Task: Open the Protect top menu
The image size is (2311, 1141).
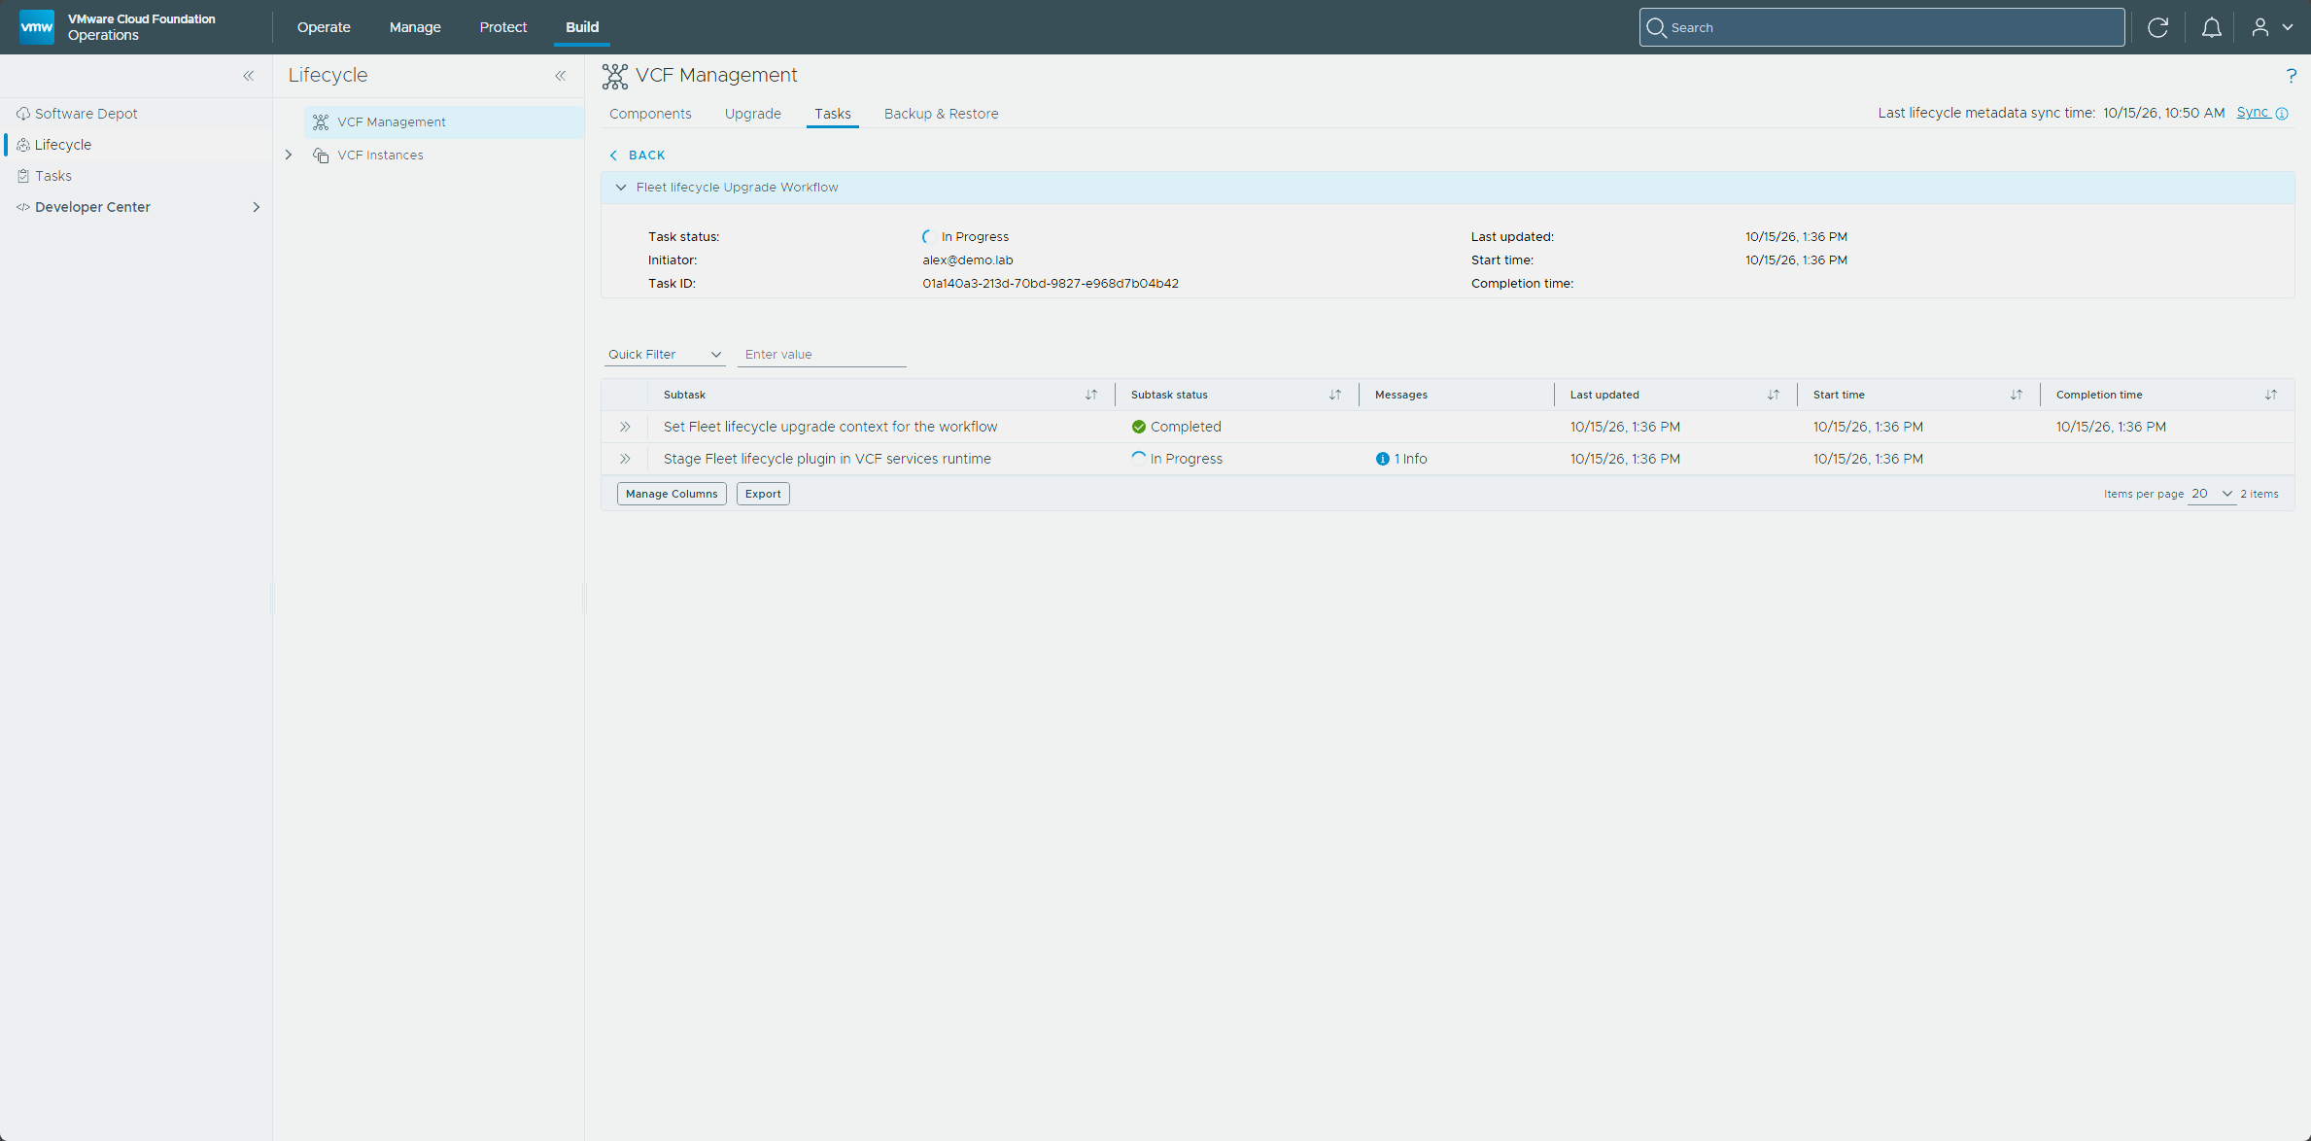Action: click(x=503, y=27)
